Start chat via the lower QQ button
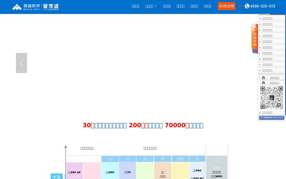The width and height of the screenshot is (286, 179). pos(272,83)
